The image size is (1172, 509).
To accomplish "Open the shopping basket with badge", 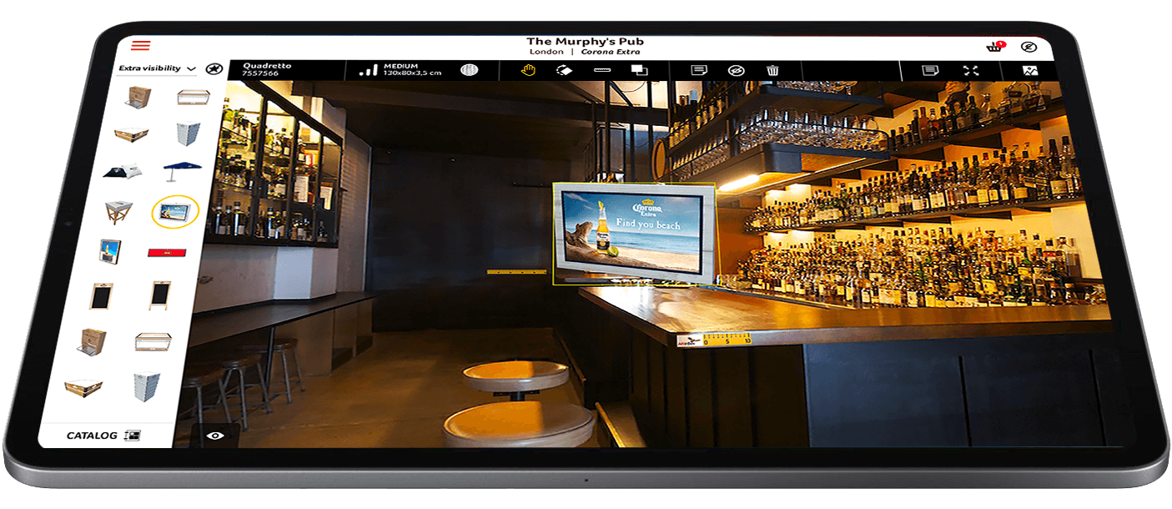I will (995, 48).
